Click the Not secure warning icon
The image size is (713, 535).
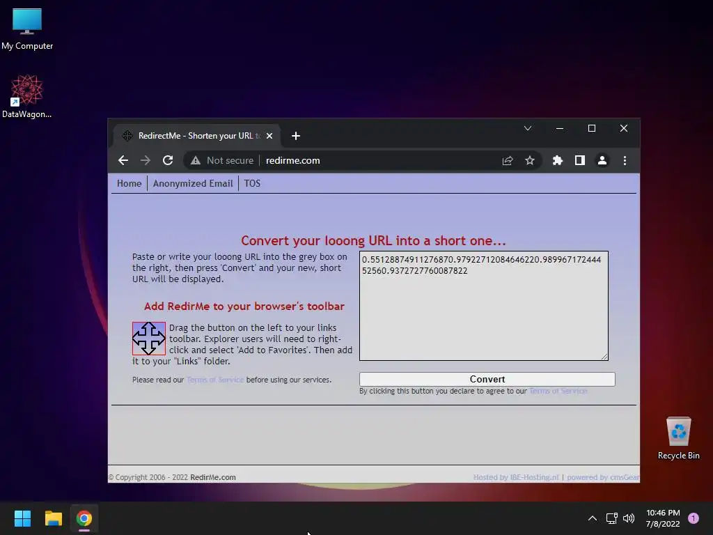point(196,160)
